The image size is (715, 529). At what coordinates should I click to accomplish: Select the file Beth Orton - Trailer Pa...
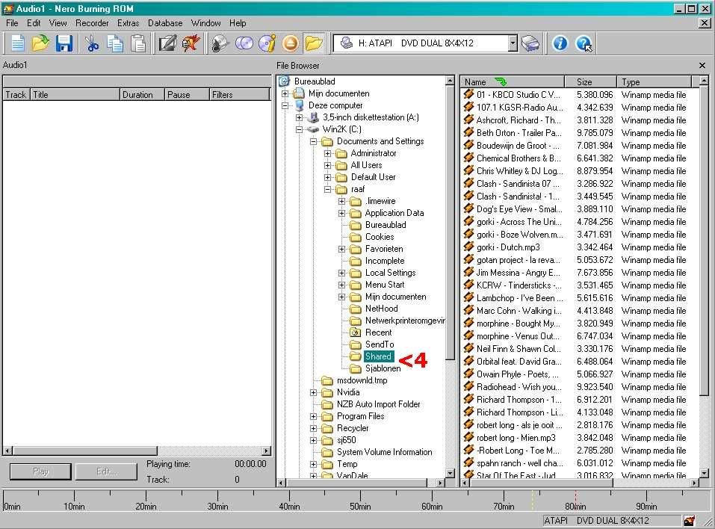coord(519,133)
